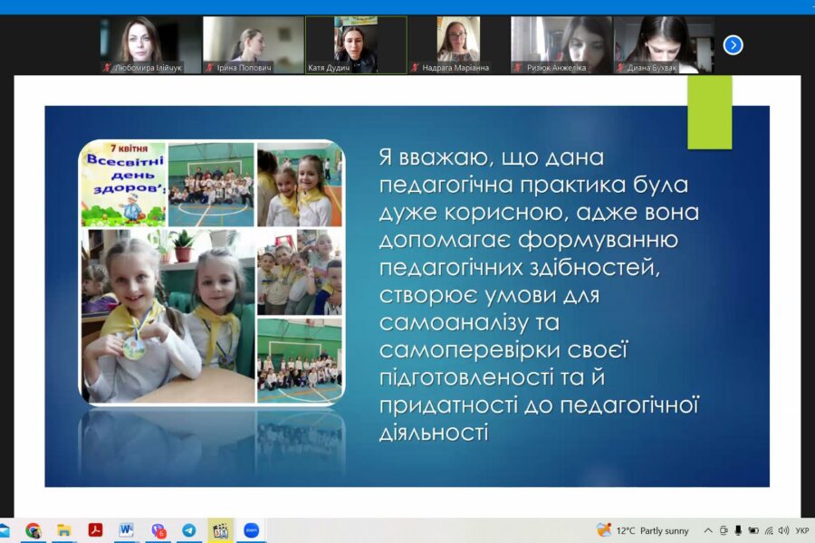The image size is (815, 543).
Task: Open the 12°C Partly sunny weather widget
Action: [643, 530]
